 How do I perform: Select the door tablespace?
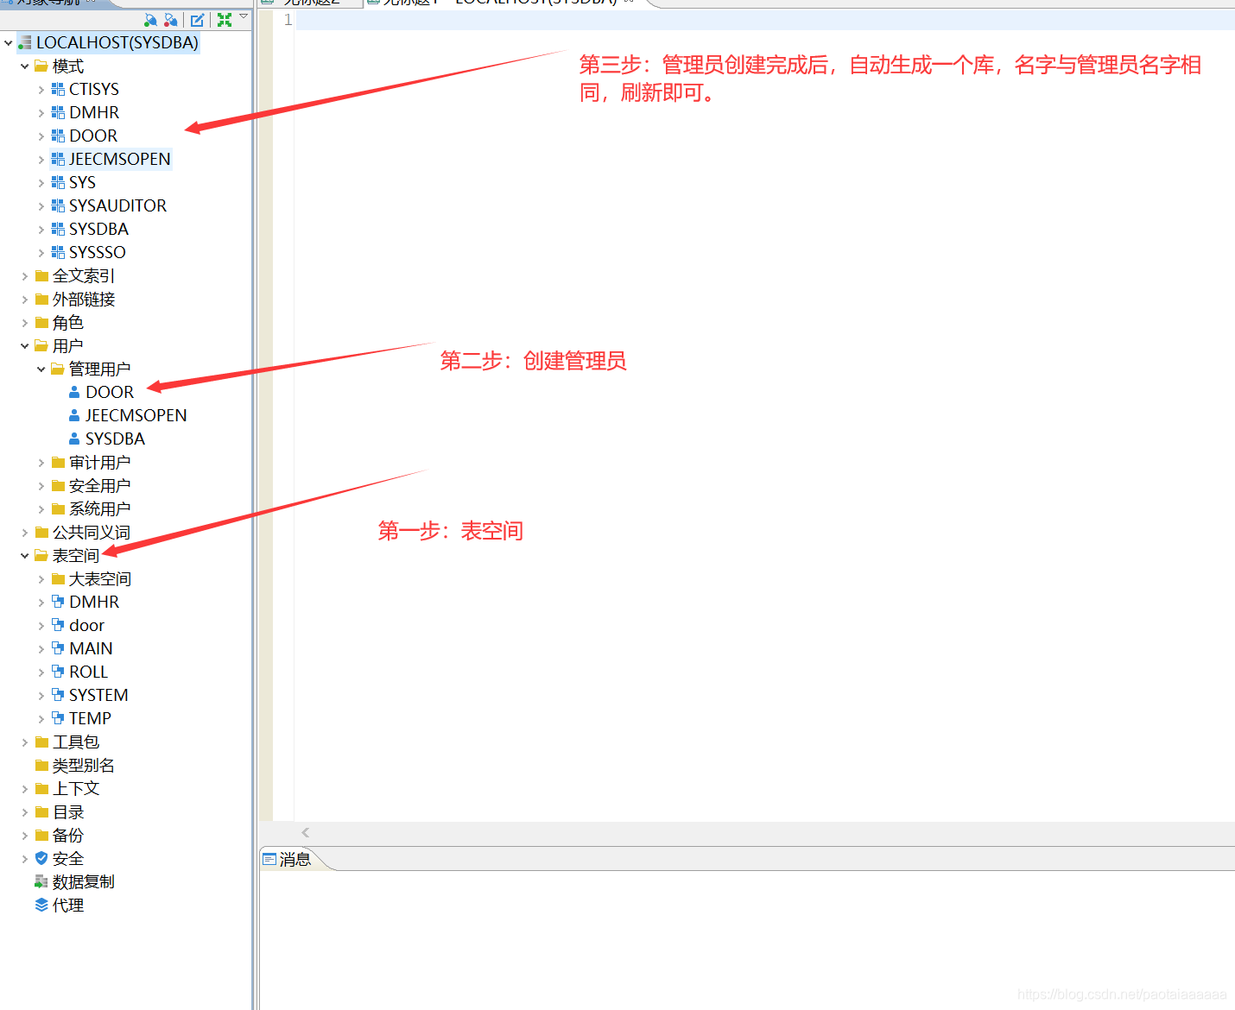(x=86, y=625)
